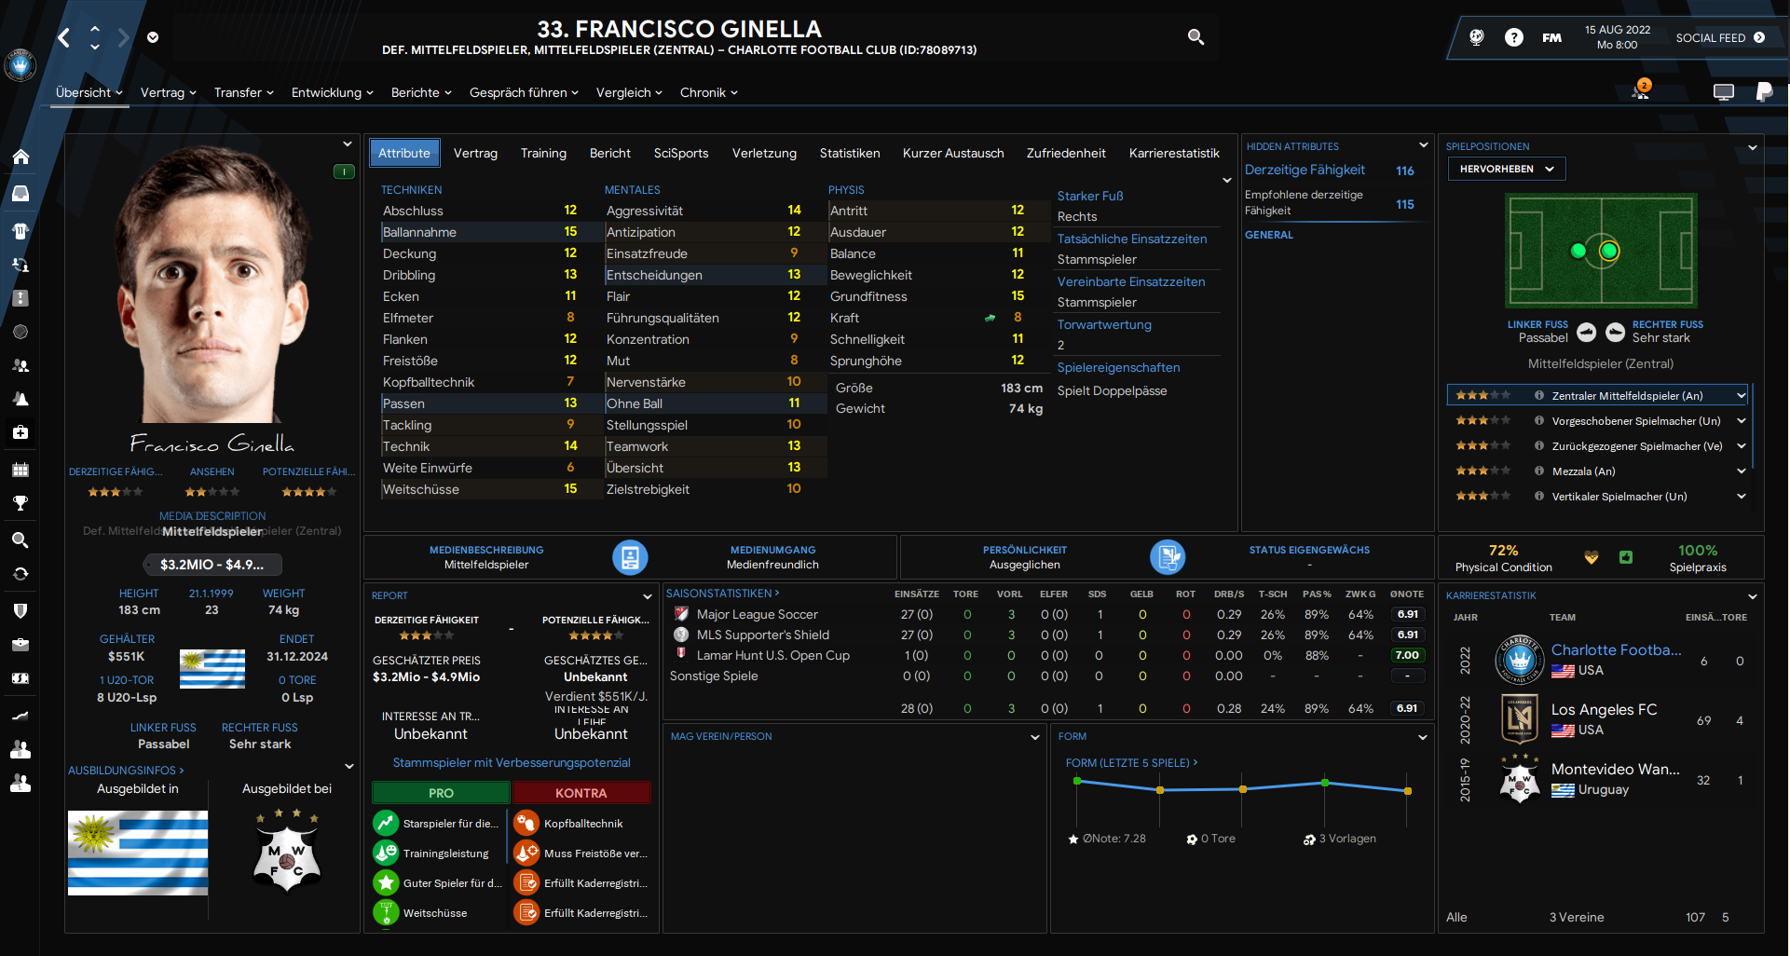Image resolution: width=1790 pixels, height=956 pixels.
Task: Open the Home screen from the sidebar
Action: (x=20, y=157)
